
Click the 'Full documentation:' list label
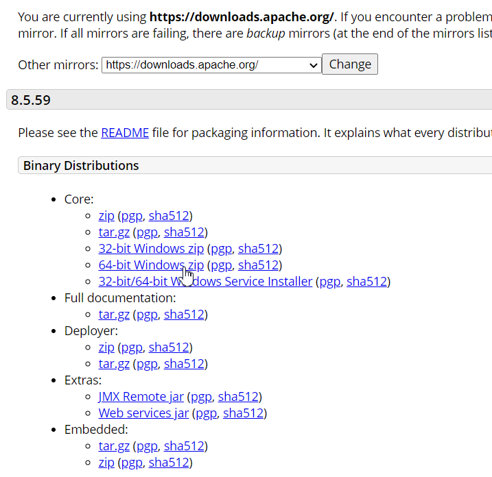[120, 298]
